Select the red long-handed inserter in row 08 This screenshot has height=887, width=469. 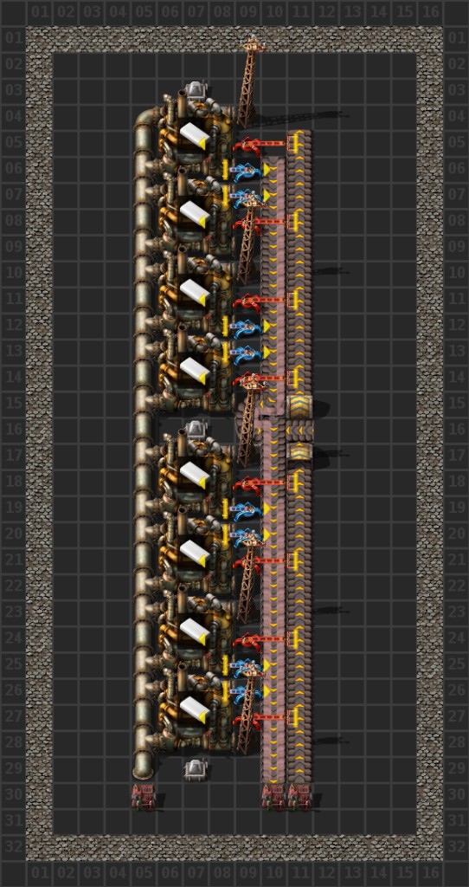(268, 223)
